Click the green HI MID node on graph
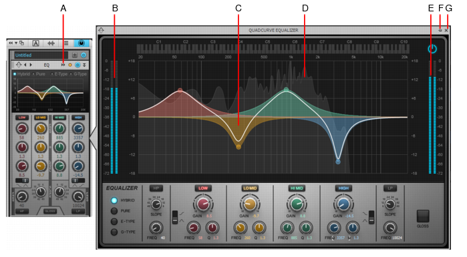The width and height of the screenshot is (467, 257). point(286,89)
